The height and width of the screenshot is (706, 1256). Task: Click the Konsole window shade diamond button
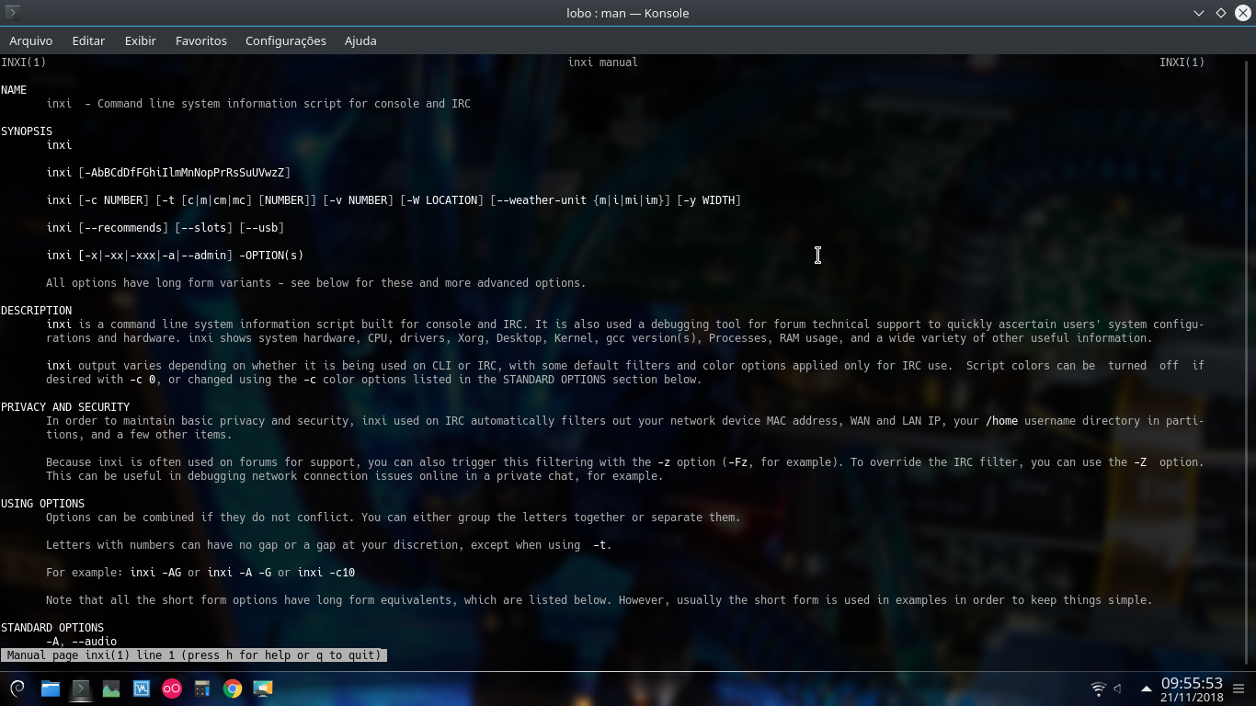pos(1220,13)
